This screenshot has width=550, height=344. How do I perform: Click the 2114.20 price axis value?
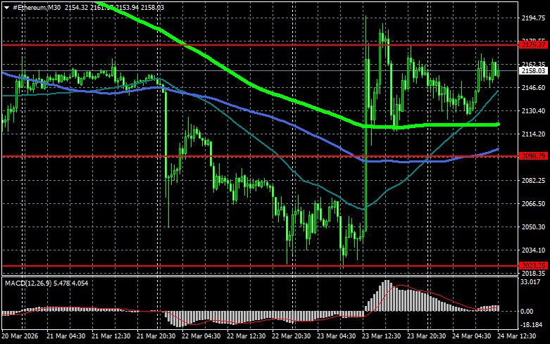coord(533,134)
